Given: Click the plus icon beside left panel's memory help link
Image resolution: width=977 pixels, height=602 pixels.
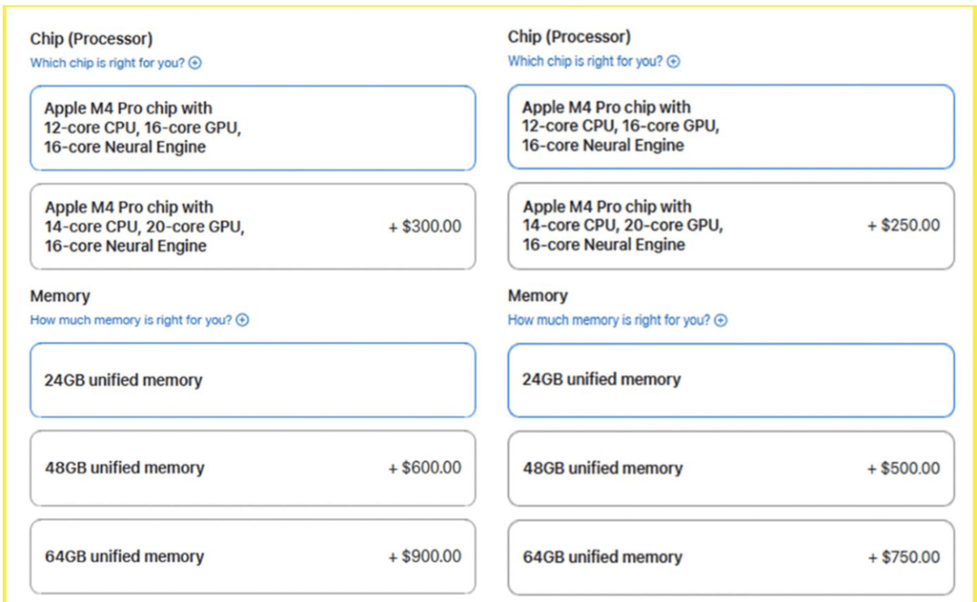Looking at the screenshot, I should (x=242, y=320).
